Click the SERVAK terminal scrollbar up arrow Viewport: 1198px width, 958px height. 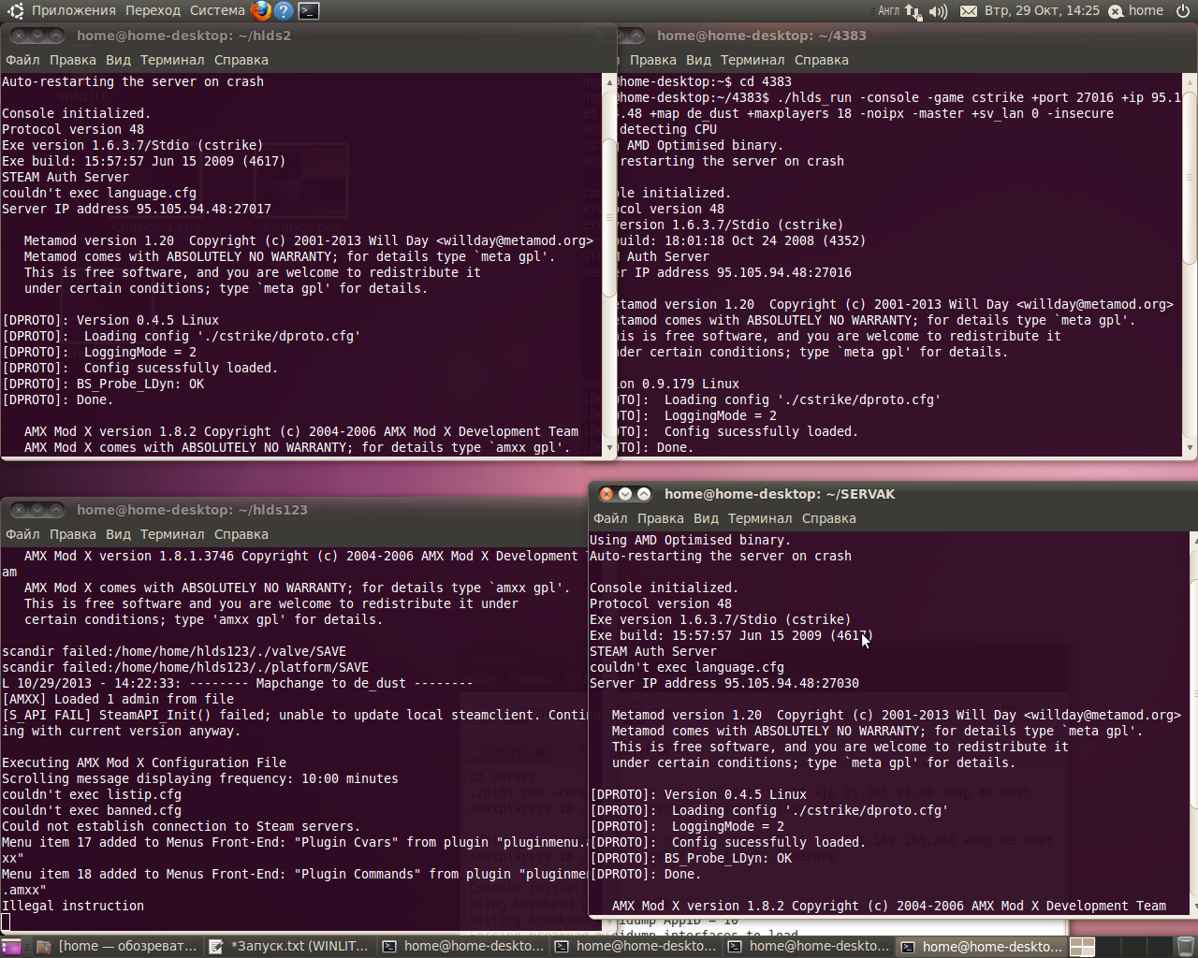(1193, 541)
